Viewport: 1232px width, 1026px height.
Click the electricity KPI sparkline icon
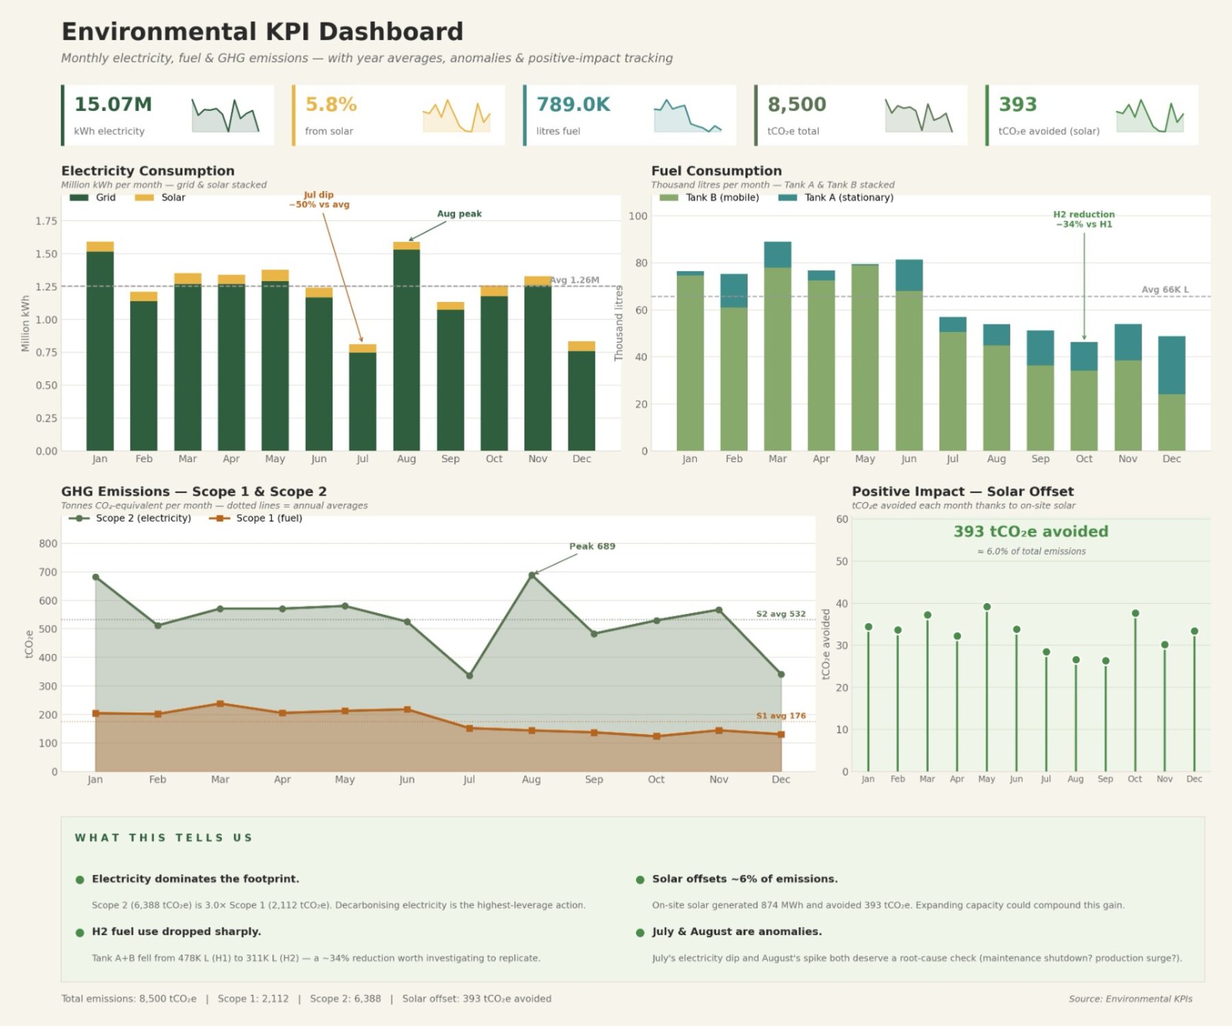pyautogui.click(x=226, y=116)
